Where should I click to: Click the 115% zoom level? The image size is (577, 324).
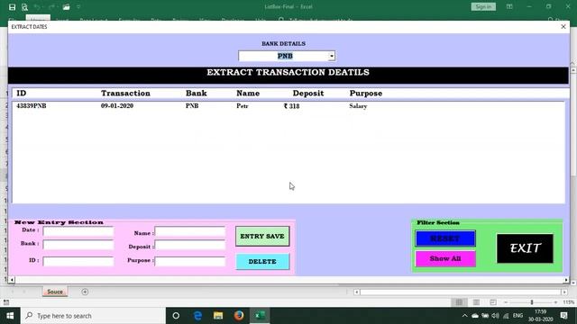[x=569, y=302]
